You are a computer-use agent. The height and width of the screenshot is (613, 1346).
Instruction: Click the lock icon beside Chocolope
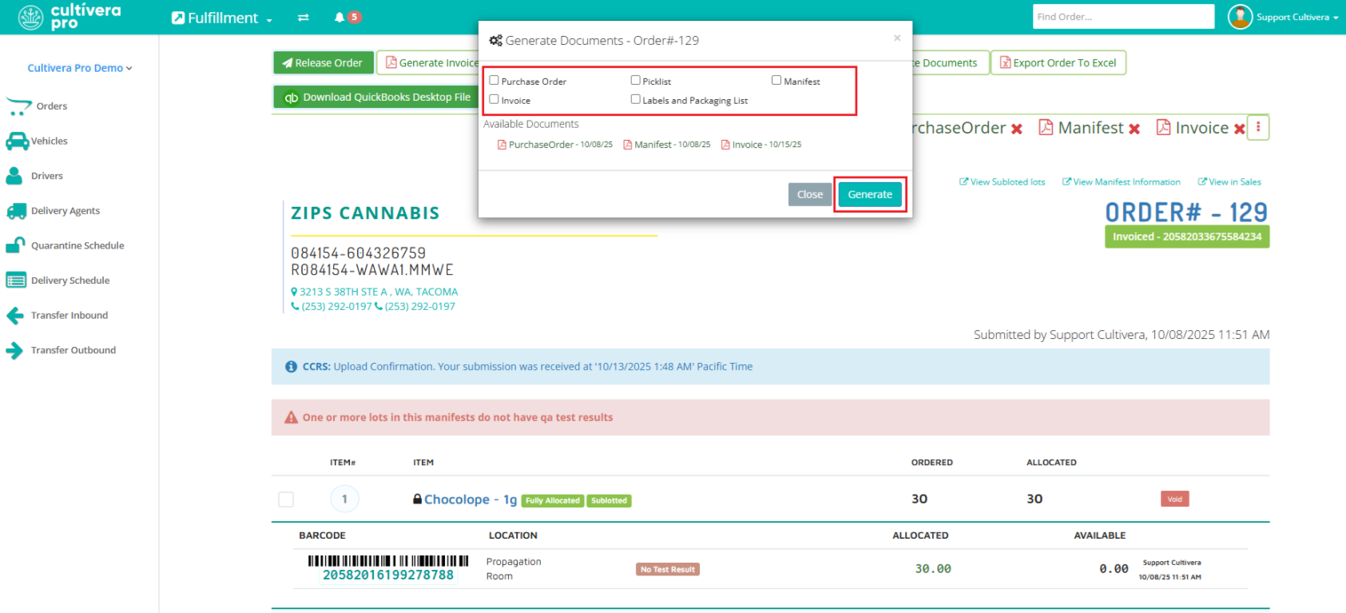417,499
